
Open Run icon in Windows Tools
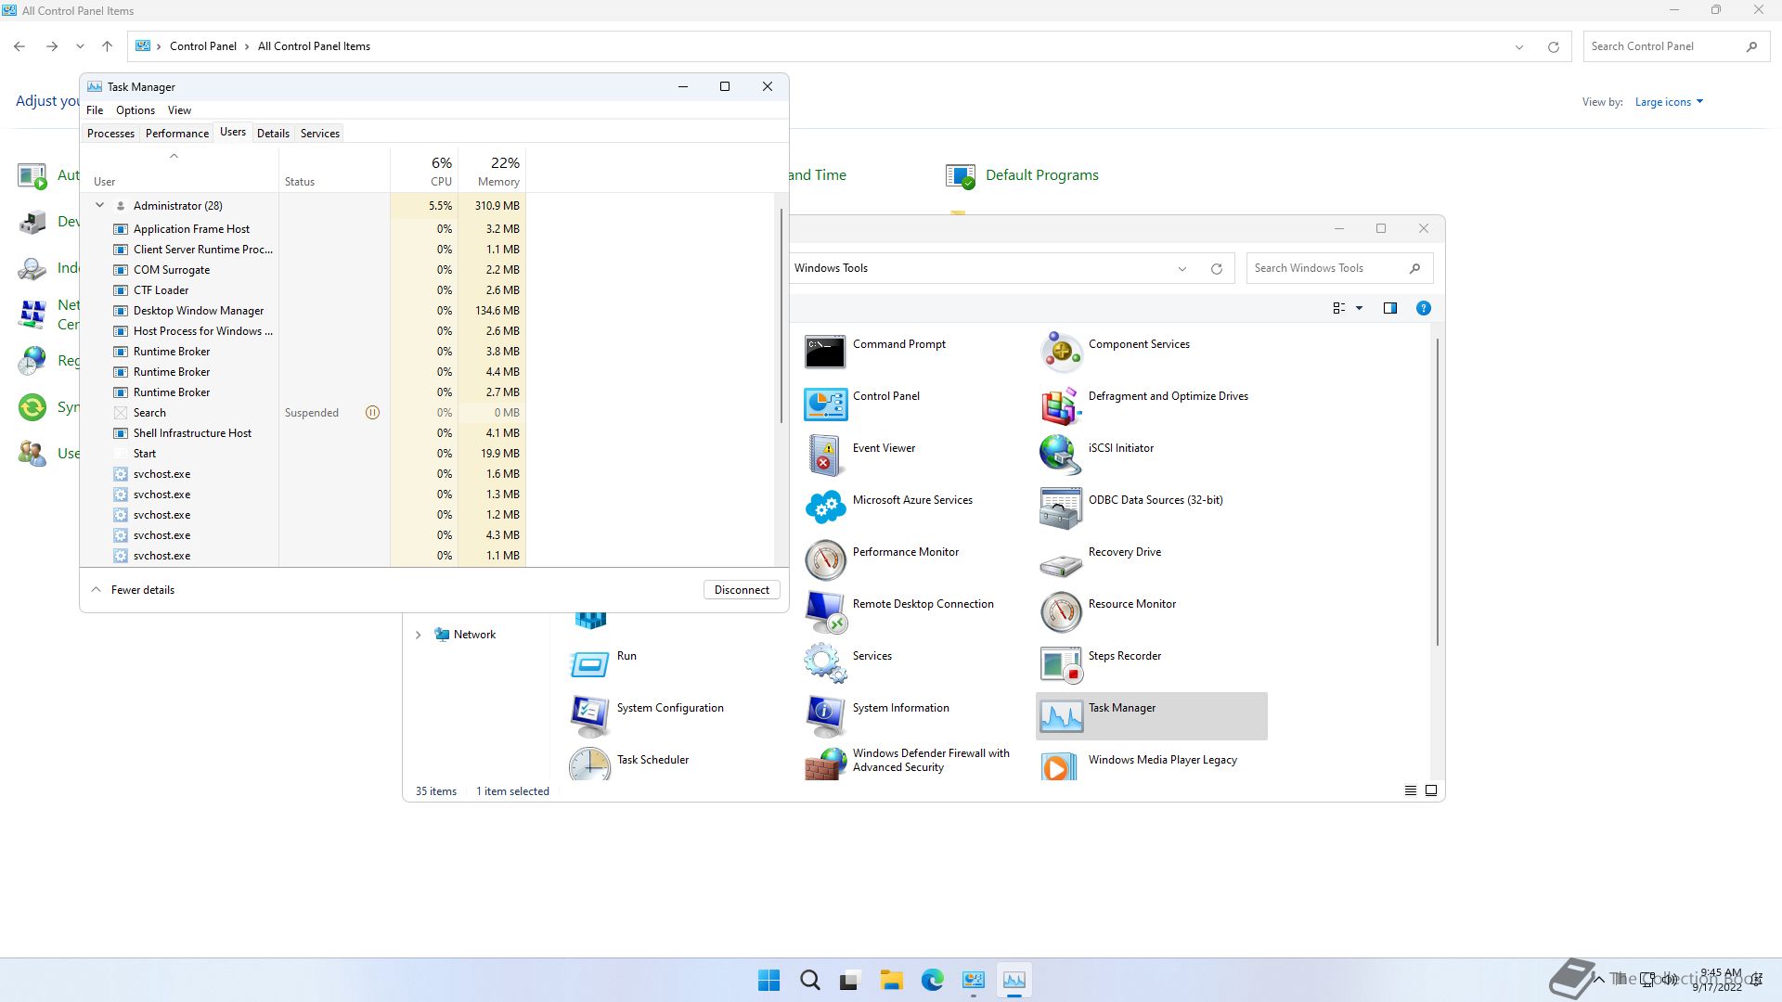(589, 663)
